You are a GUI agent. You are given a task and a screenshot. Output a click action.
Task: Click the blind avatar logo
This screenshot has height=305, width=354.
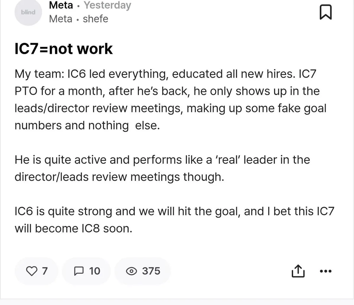[28, 12]
